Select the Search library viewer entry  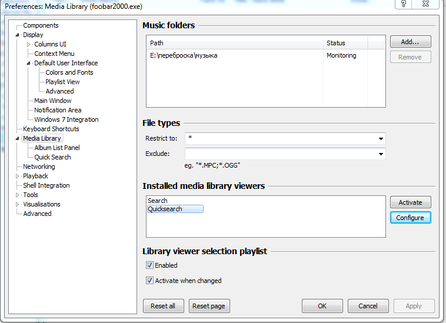pyautogui.click(x=158, y=201)
